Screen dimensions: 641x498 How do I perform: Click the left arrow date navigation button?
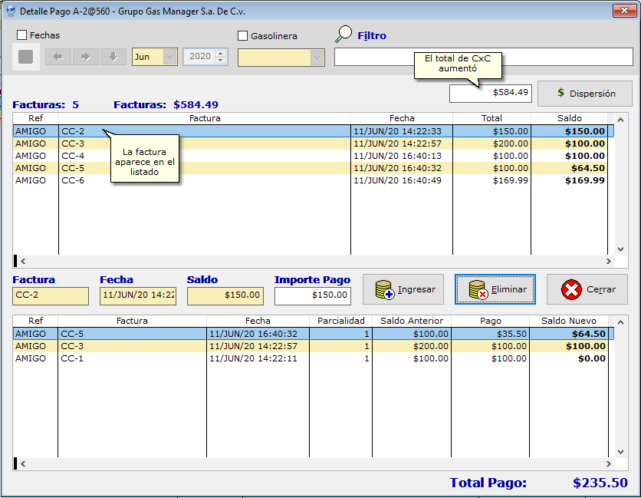tap(58, 57)
